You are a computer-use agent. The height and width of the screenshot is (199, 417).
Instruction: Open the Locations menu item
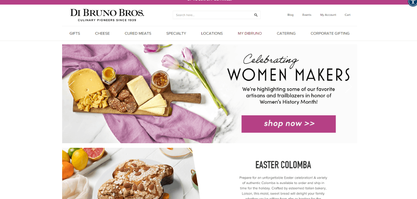click(x=212, y=33)
